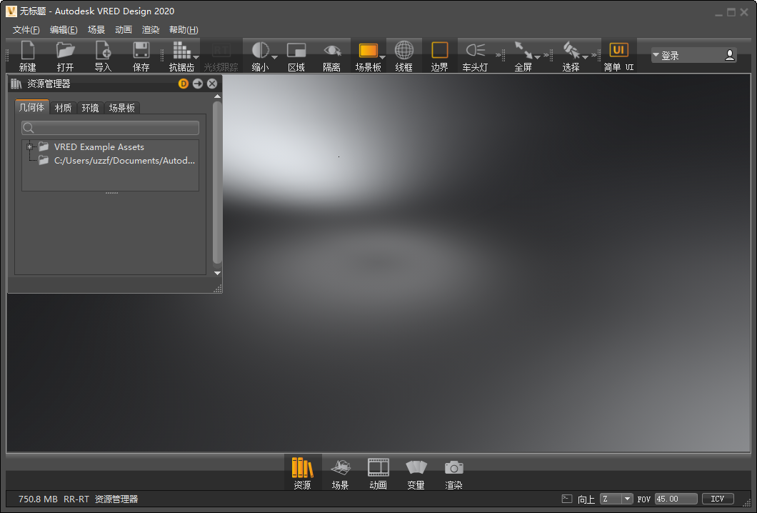Image resolution: width=757 pixels, height=513 pixels.
Task: Switch to the 材质 Materials tab
Action: pyautogui.click(x=63, y=108)
